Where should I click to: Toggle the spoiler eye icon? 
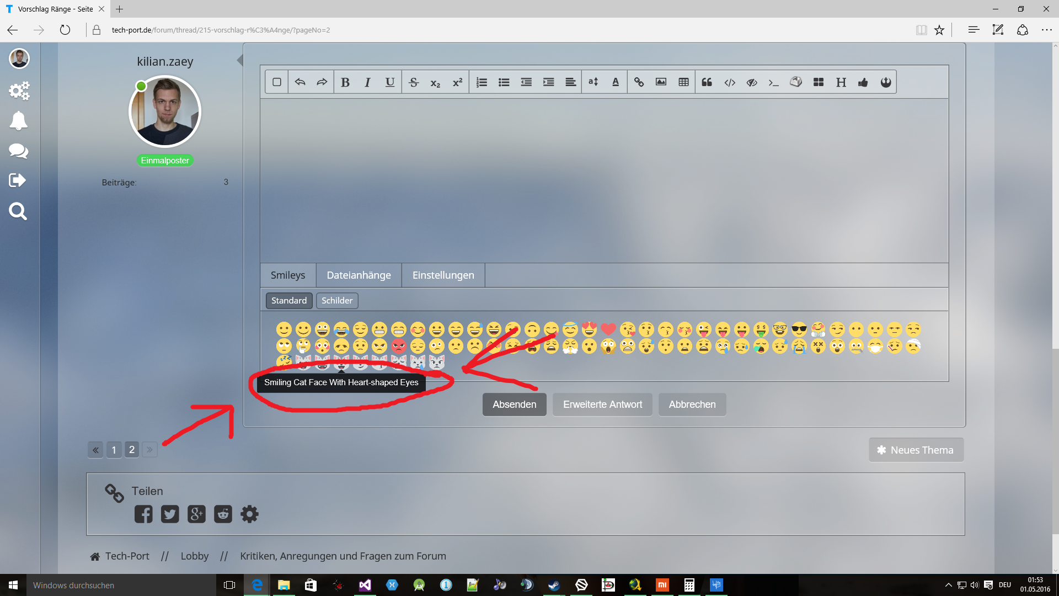click(x=752, y=82)
